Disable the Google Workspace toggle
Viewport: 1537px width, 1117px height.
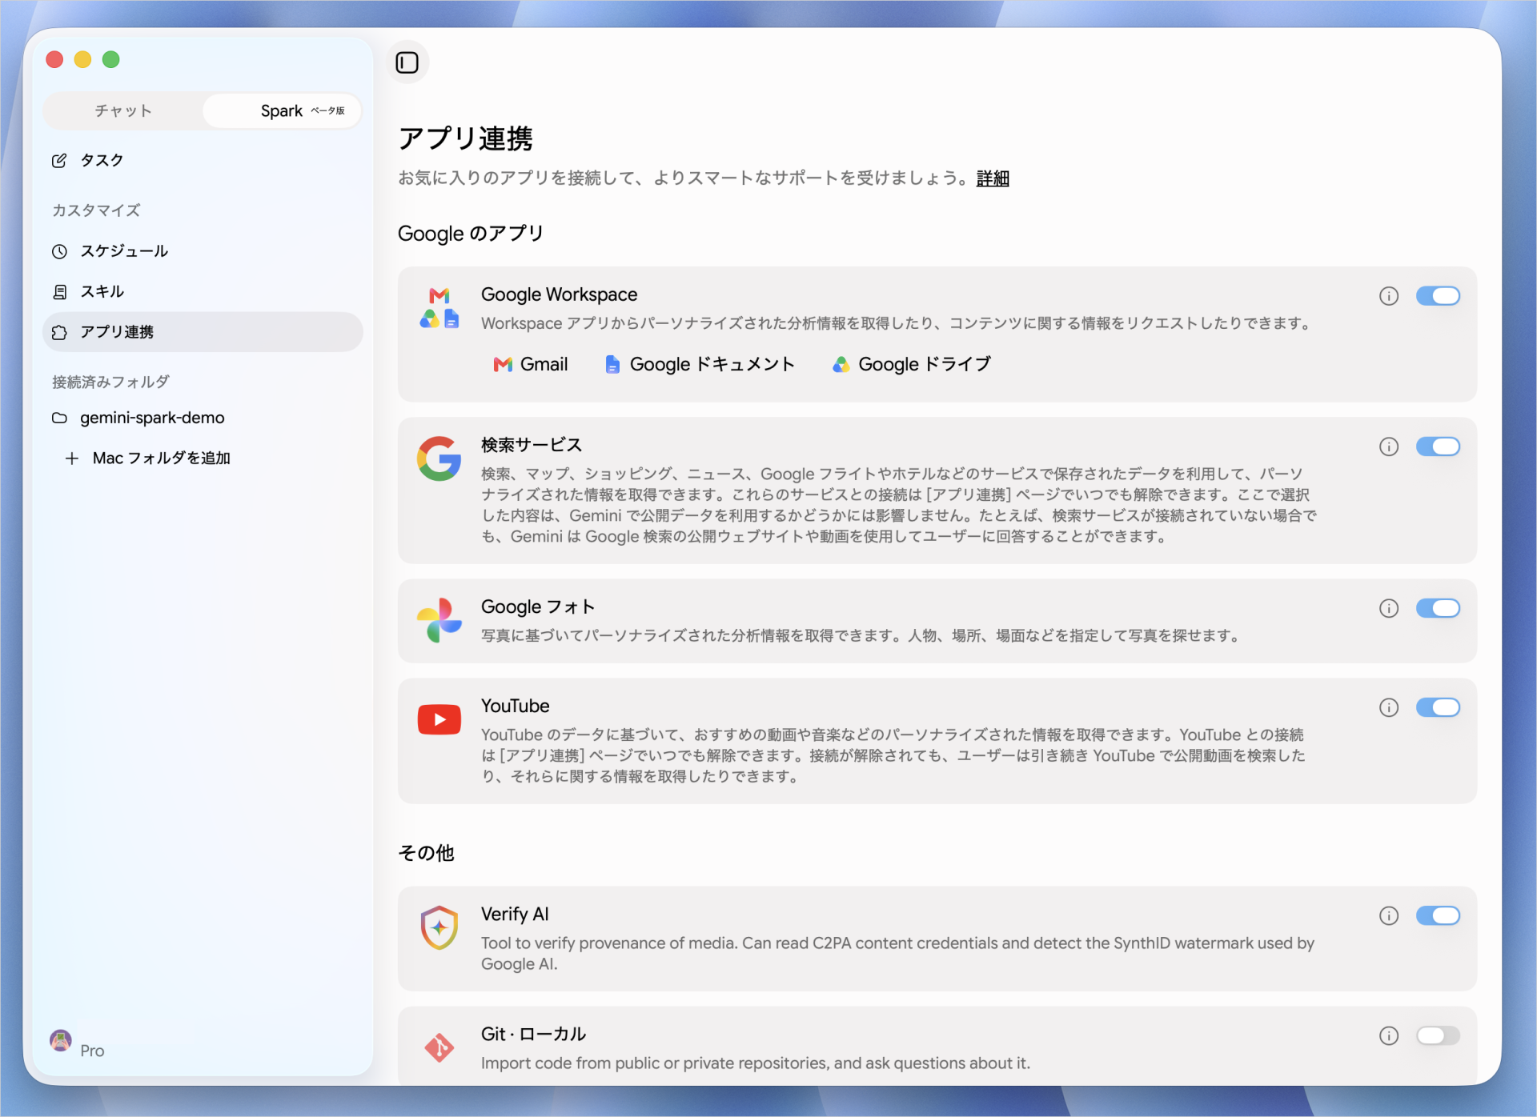coord(1438,296)
